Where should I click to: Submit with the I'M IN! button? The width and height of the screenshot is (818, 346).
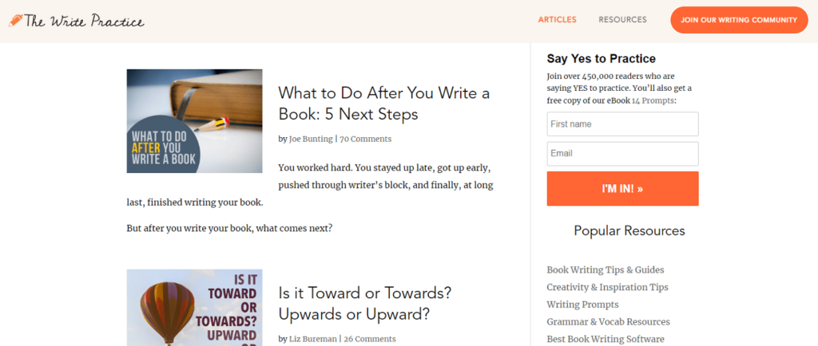coord(622,189)
